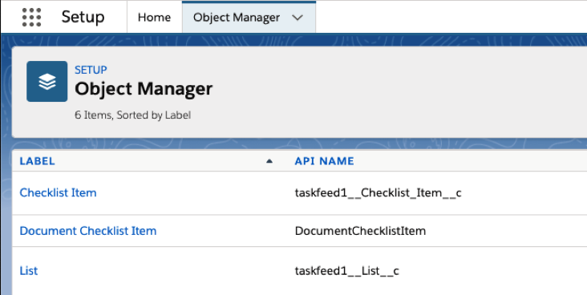Switch to the Home tab

(154, 17)
